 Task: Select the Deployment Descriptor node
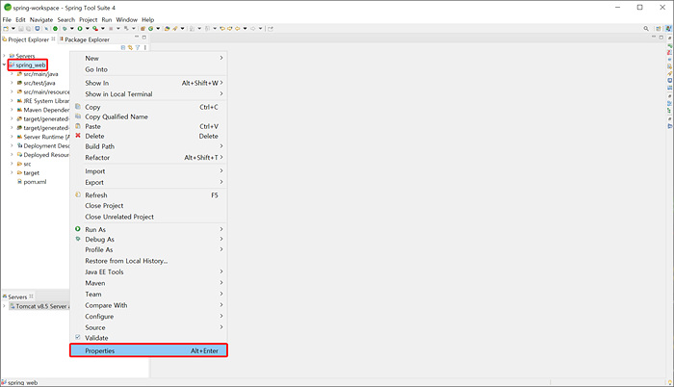coord(43,145)
